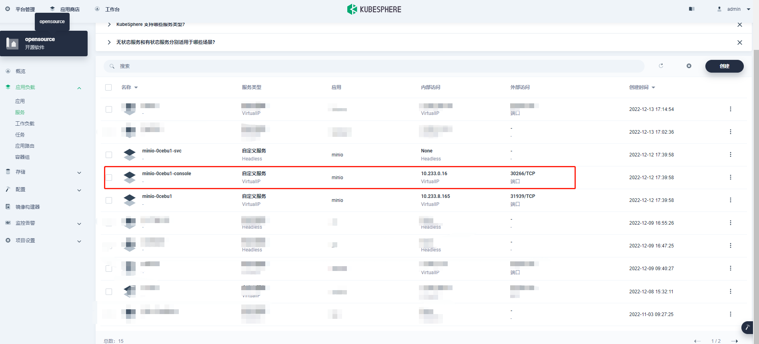The width and height of the screenshot is (759, 344).
Task: Click the 创建 button
Action: (x=725, y=66)
